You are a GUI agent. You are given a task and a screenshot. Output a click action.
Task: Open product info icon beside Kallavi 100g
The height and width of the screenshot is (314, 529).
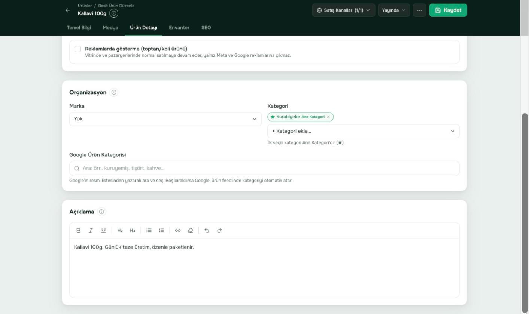pyautogui.click(x=114, y=13)
